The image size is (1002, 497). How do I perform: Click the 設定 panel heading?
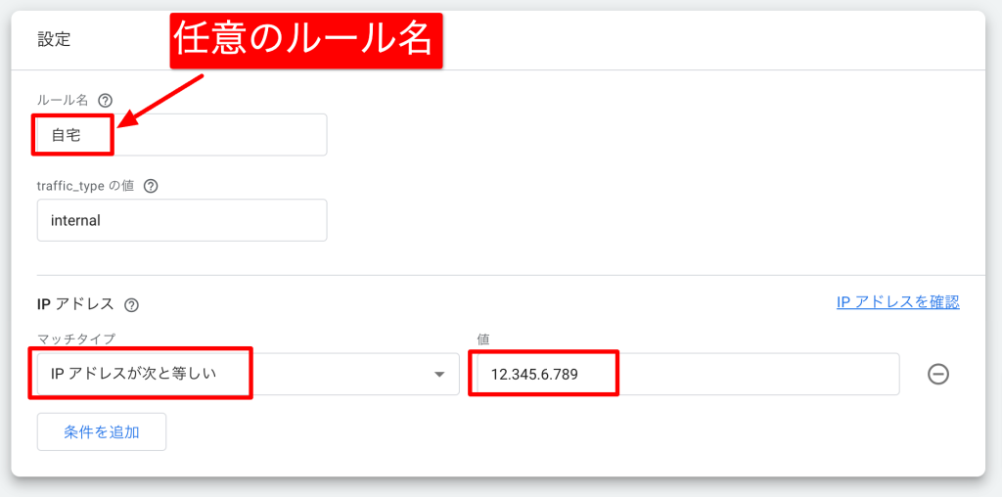coord(54,40)
